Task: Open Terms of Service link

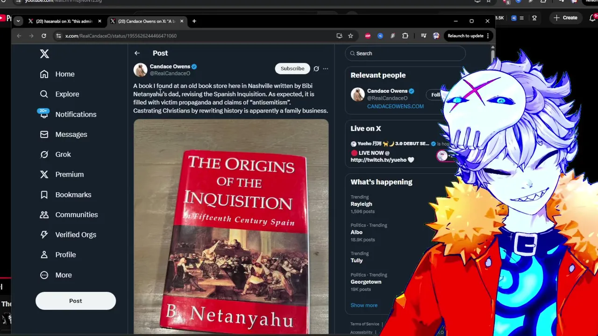Action: pos(365,324)
